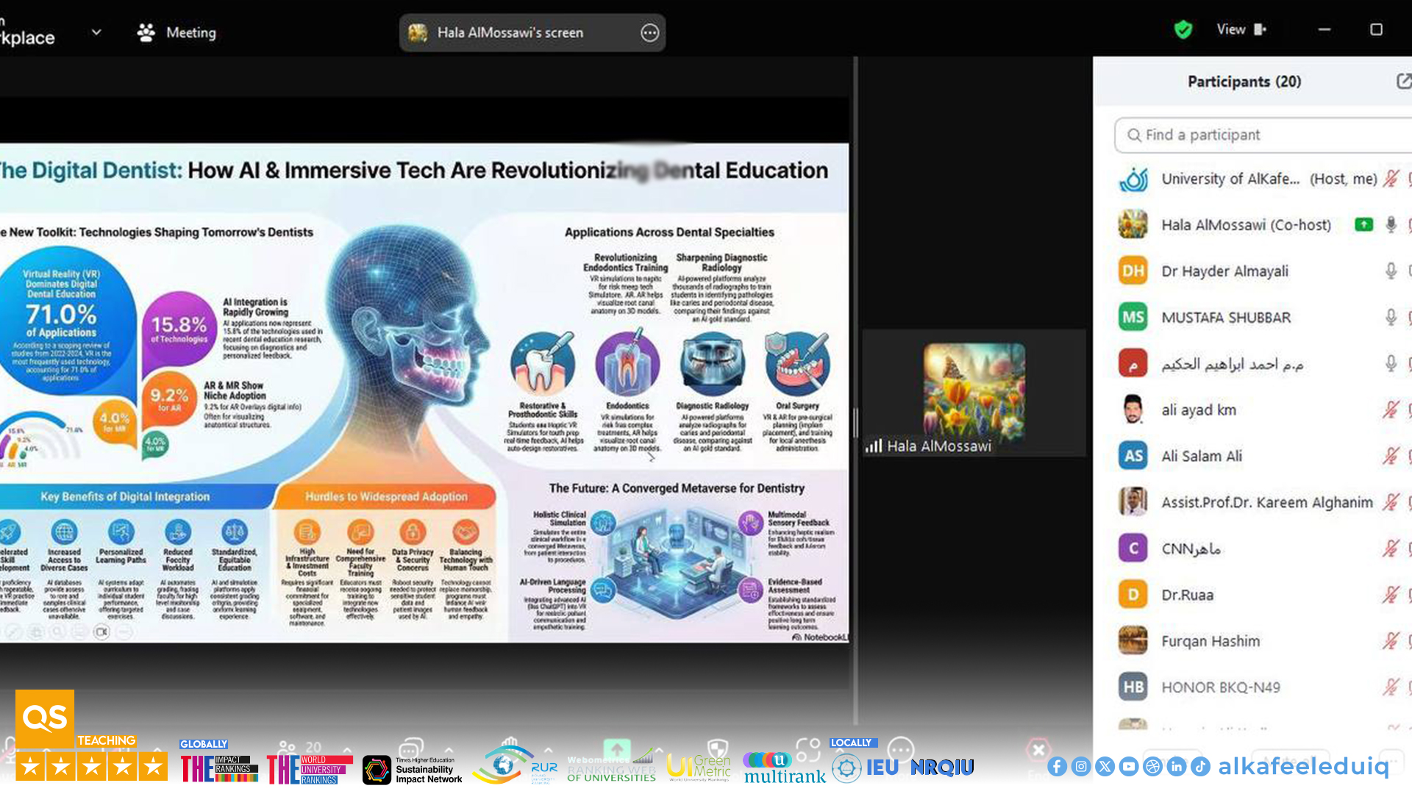Click the YouTube social icon
The height and width of the screenshot is (794, 1412).
coord(1128,767)
